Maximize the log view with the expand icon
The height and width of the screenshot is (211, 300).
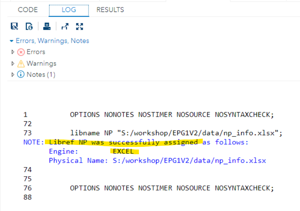tap(80, 26)
